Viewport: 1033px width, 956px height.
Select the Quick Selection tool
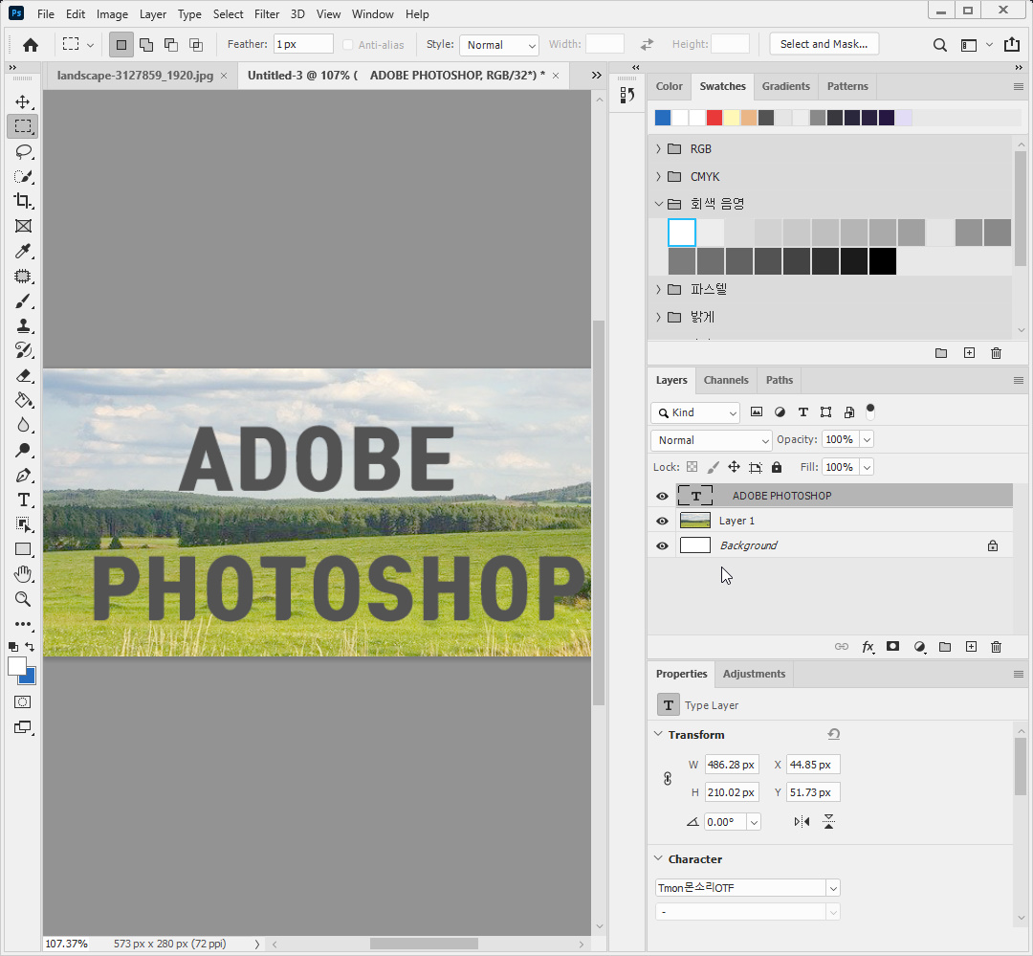click(23, 177)
